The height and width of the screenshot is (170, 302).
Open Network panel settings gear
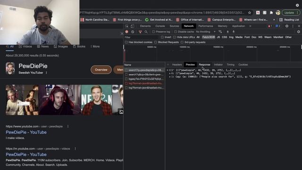[299, 32]
